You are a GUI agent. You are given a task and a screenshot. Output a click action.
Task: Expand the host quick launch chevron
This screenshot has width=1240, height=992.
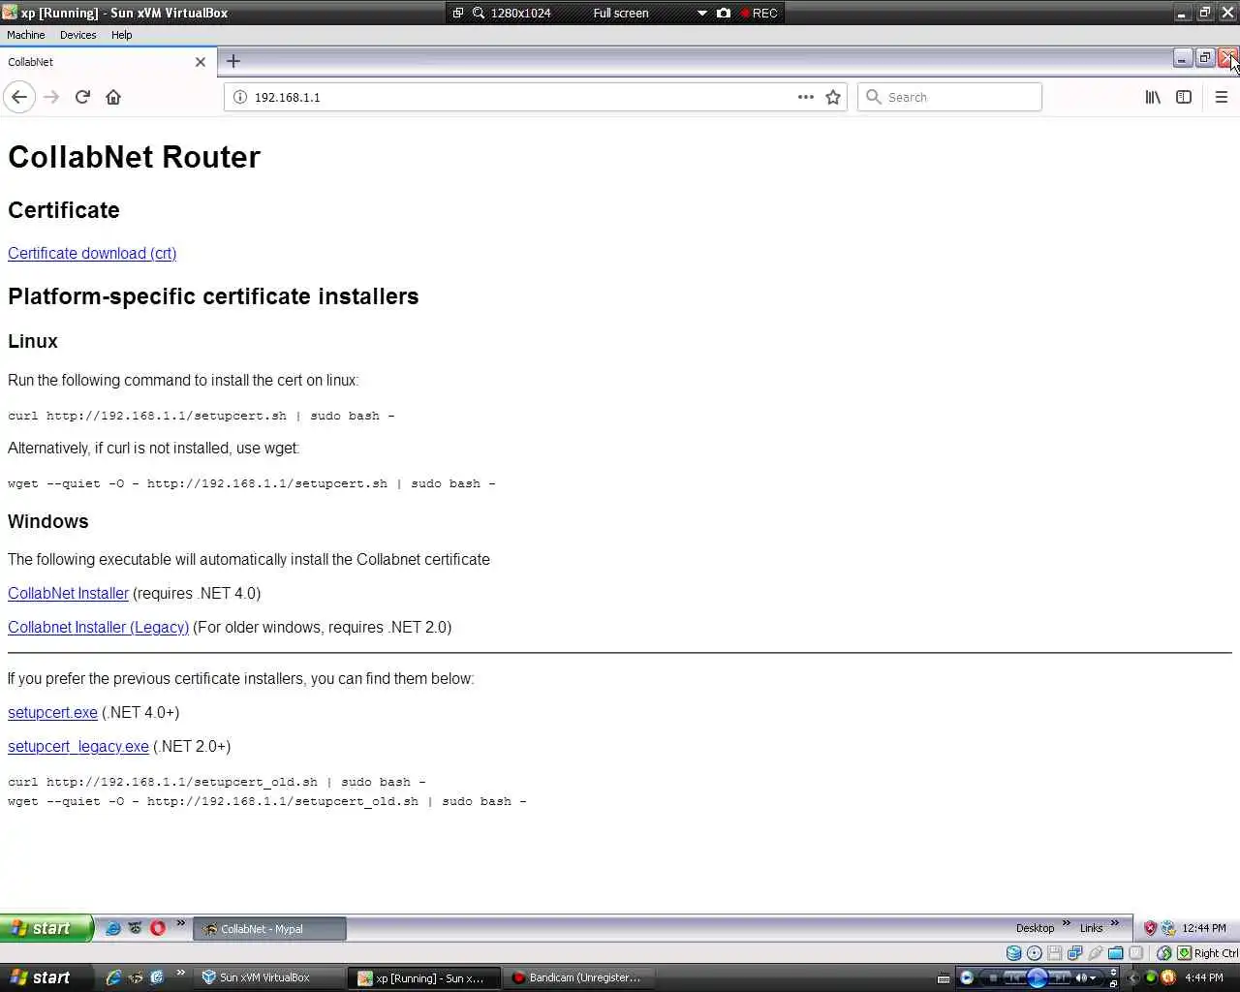coord(180,973)
